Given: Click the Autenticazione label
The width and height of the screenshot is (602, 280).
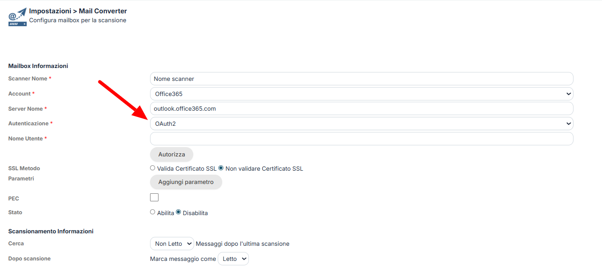Looking at the screenshot, I should tap(28, 124).
